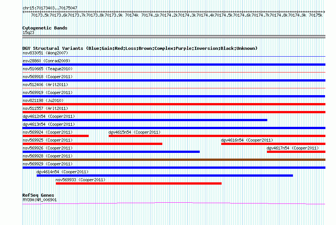Screen dimensions: 336x225
Task: Click the blue gain bar of nsv569918
Action: point(174,80)
